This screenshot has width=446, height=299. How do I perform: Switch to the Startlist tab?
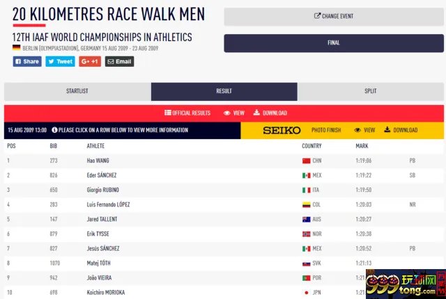click(77, 91)
